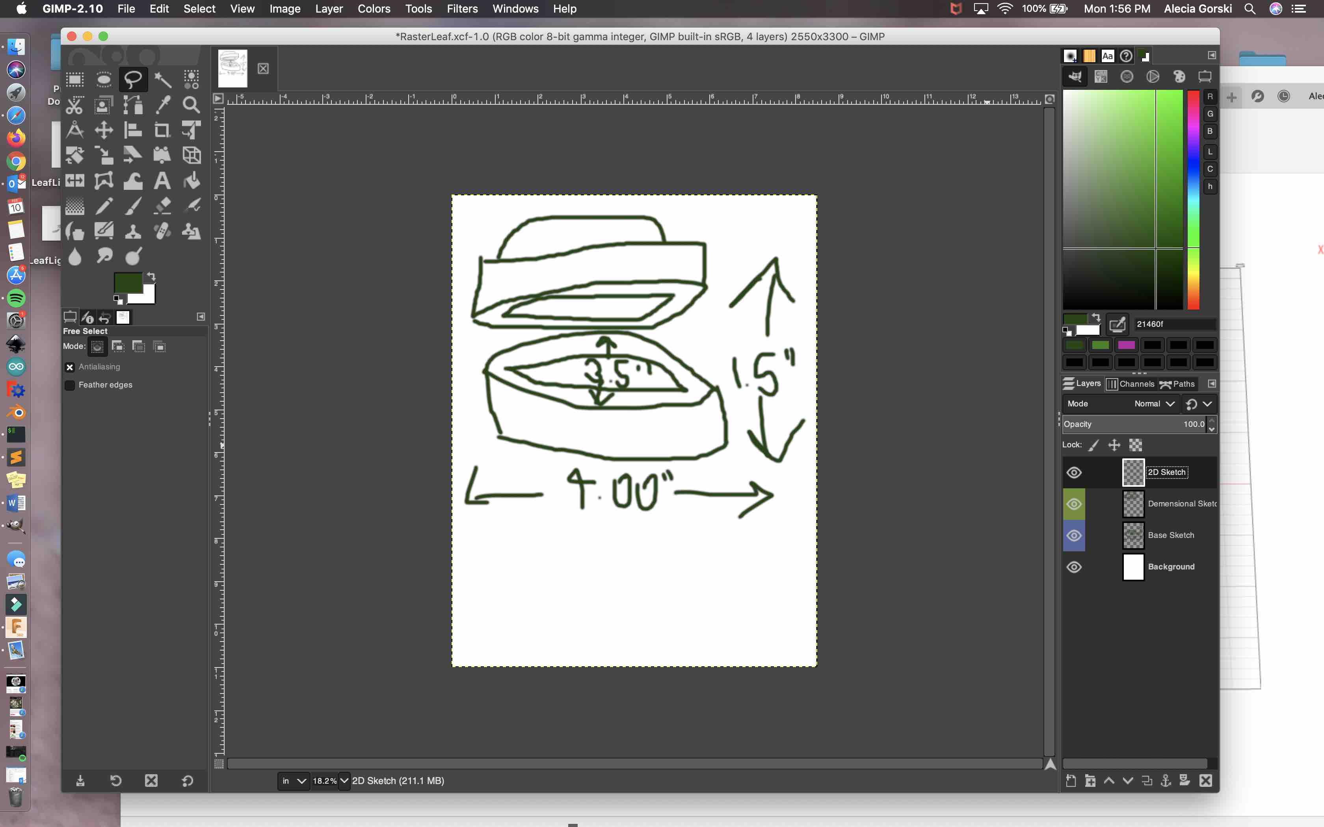1324x827 pixels.
Task: Select the Fuzzy Select magic wand tool
Action: coord(162,80)
